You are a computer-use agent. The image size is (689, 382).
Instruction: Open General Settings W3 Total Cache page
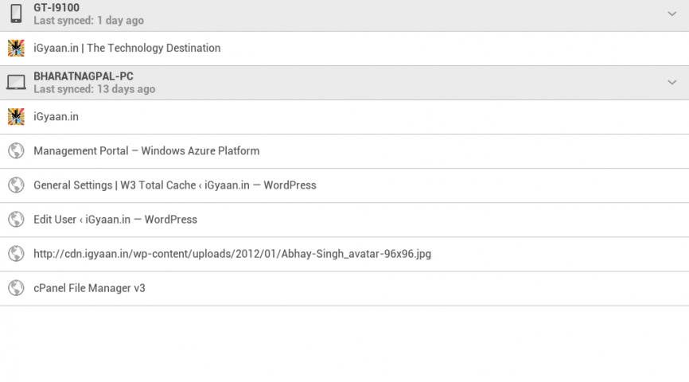[175, 185]
